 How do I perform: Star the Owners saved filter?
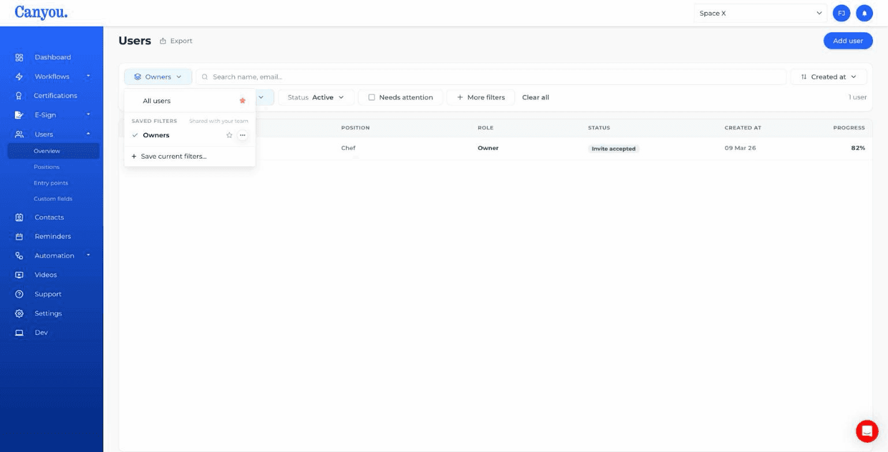click(x=229, y=135)
